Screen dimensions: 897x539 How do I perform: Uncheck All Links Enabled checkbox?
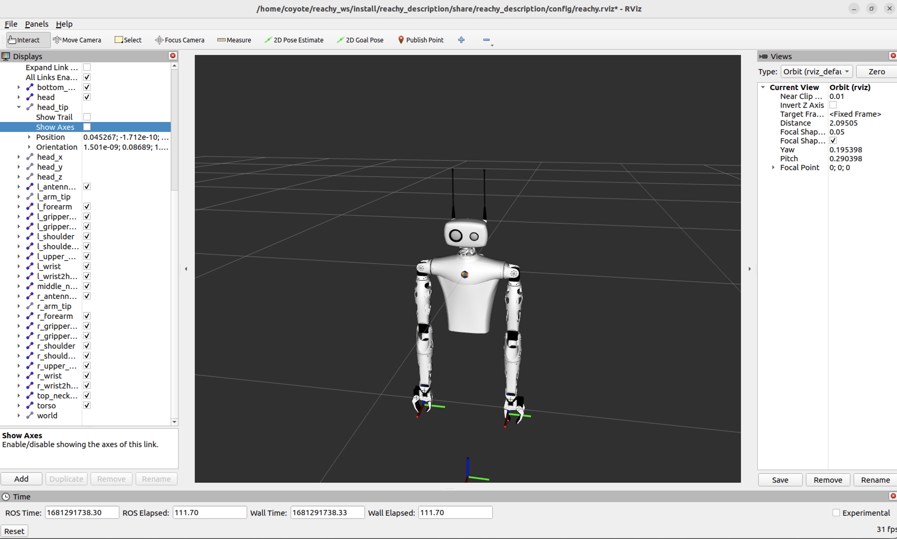(87, 77)
